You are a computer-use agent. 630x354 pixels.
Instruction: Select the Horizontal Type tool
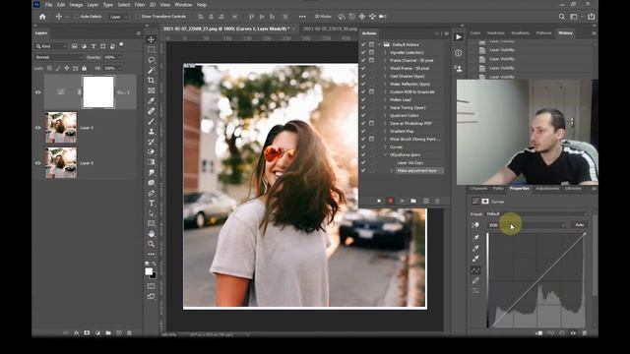point(151,204)
